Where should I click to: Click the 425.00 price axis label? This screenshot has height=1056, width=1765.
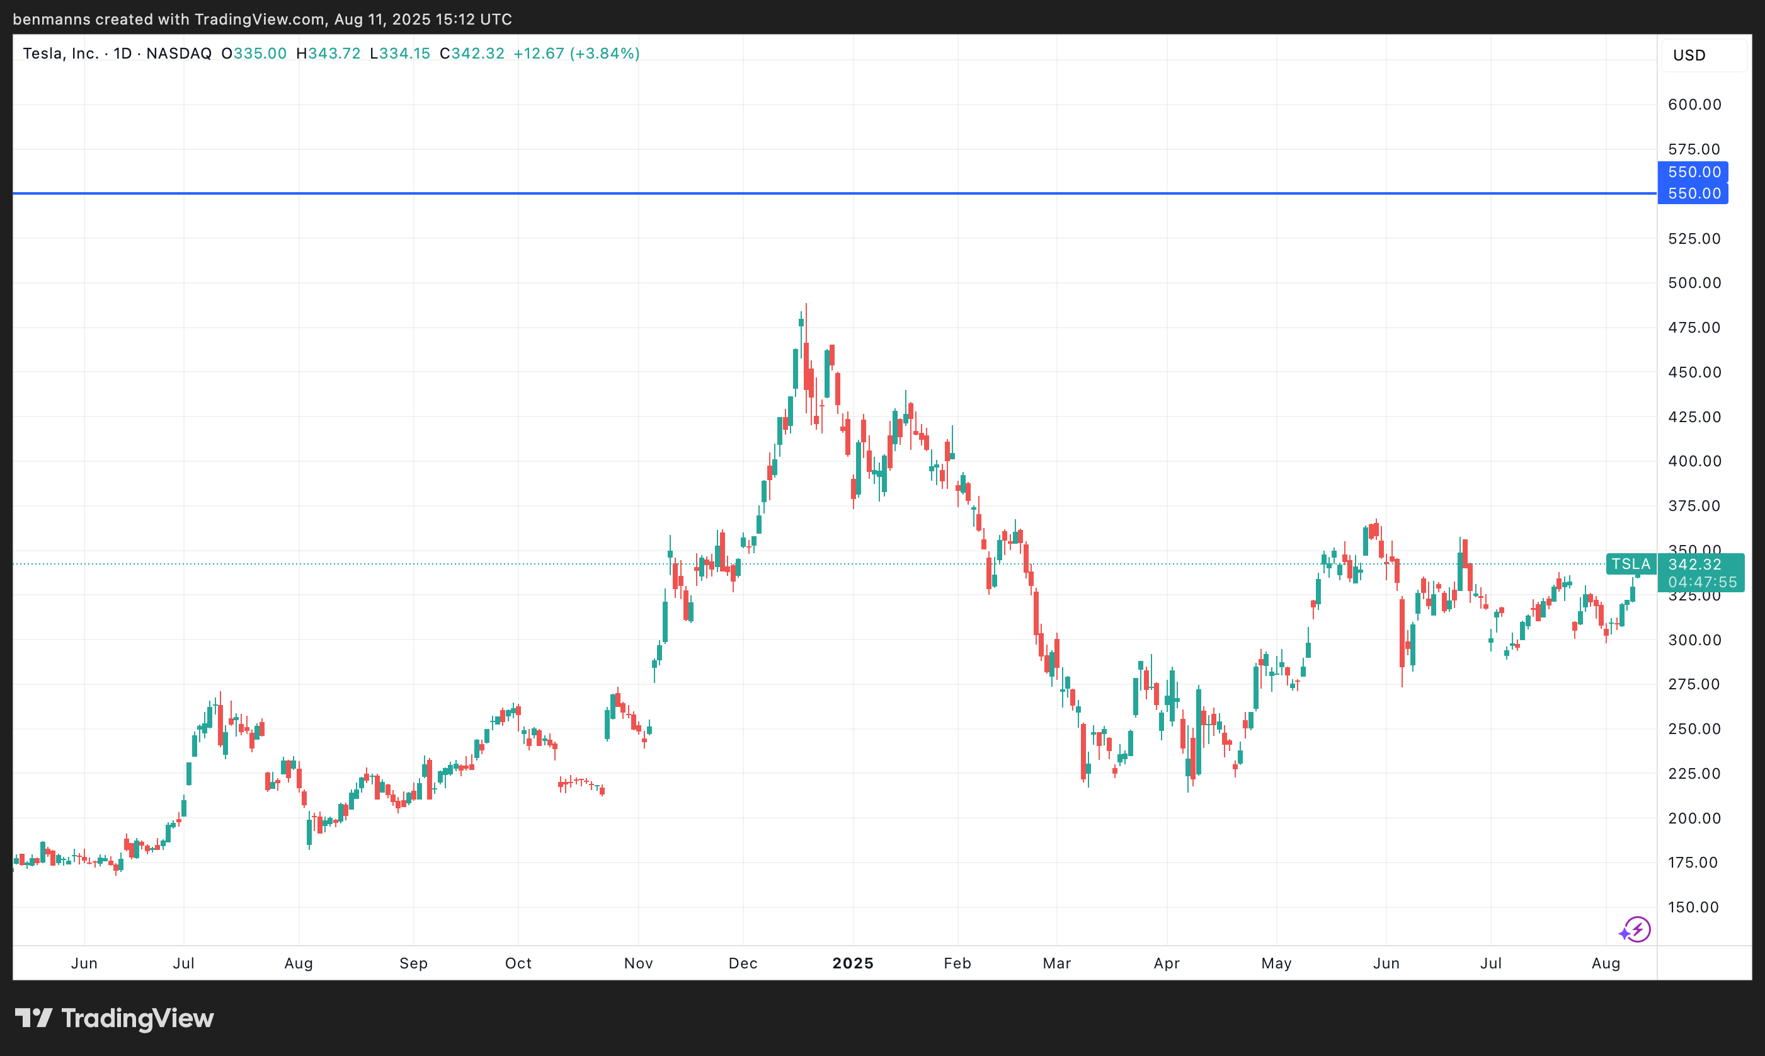(x=1694, y=417)
